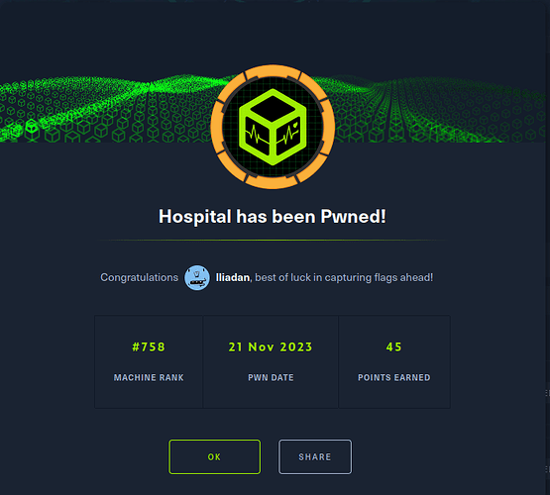Click the "Hospital has been Pwned!" heading
Viewport: 550px width, 495px height.
273,217
